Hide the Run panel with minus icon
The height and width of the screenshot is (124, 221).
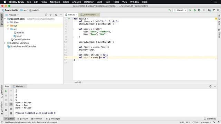pos(215,86)
